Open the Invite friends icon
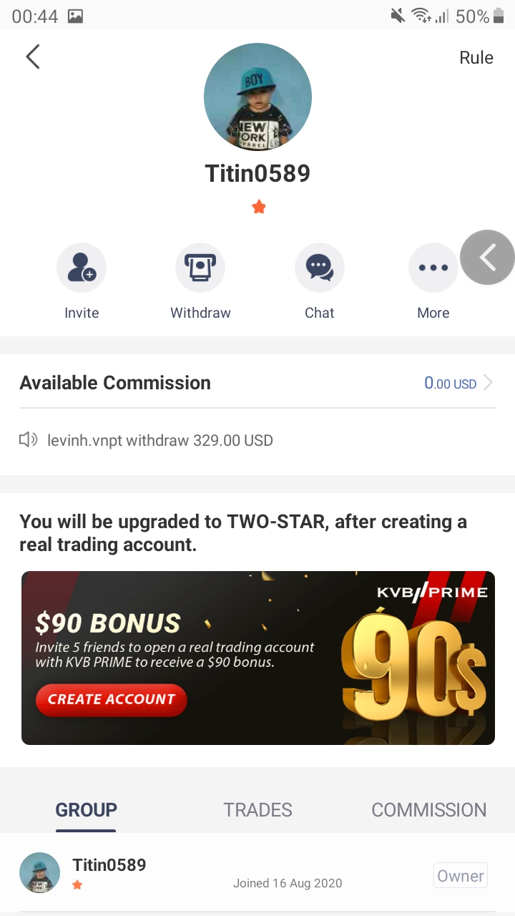The image size is (515, 916). coord(82,268)
